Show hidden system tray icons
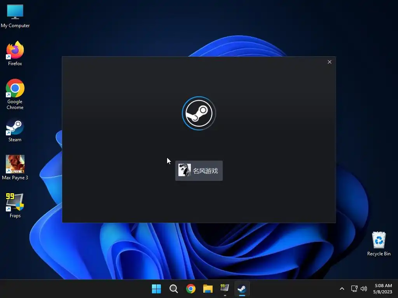Viewport: 398px width, 298px height. click(342, 289)
